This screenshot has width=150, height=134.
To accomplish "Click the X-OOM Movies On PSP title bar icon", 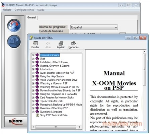I will tap(4, 5).
